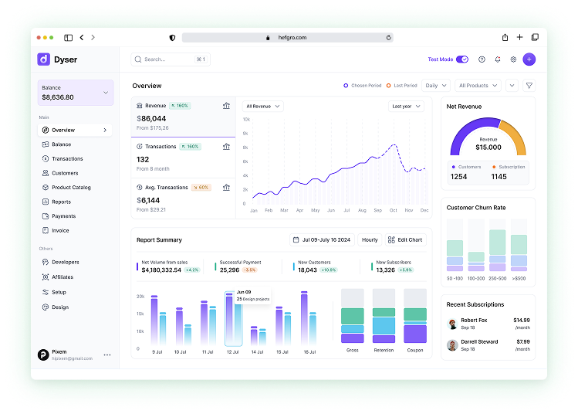Go to Product Catalog in sidebar
Viewport: 578px width, 414px height.
click(x=71, y=188)
